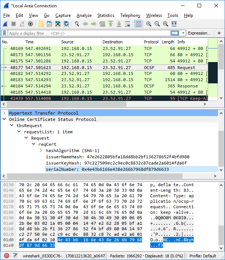
Task: Reload this capture file icon
Action: point(66,24)
